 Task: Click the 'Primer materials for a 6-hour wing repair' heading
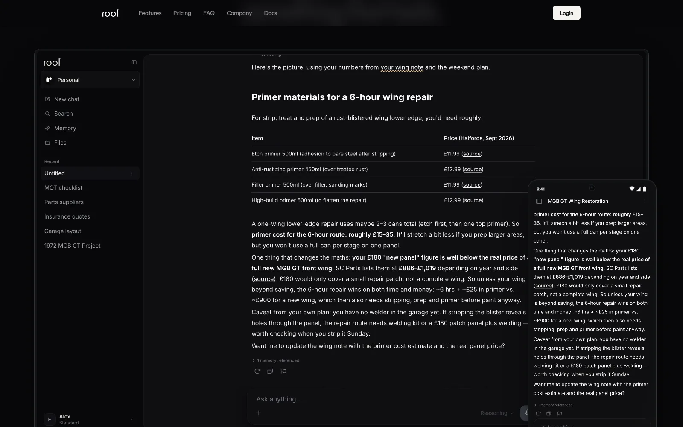(x=342, y=97)
